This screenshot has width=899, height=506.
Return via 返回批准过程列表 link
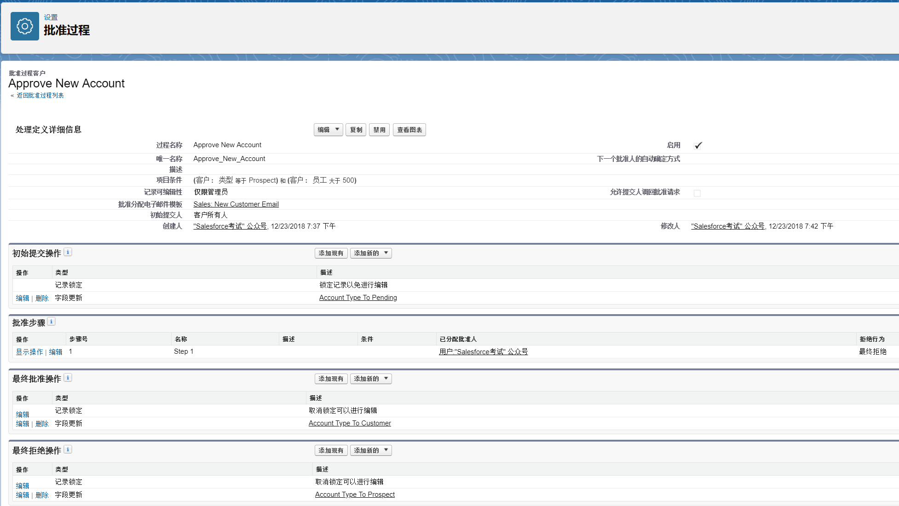click(40, 95)
